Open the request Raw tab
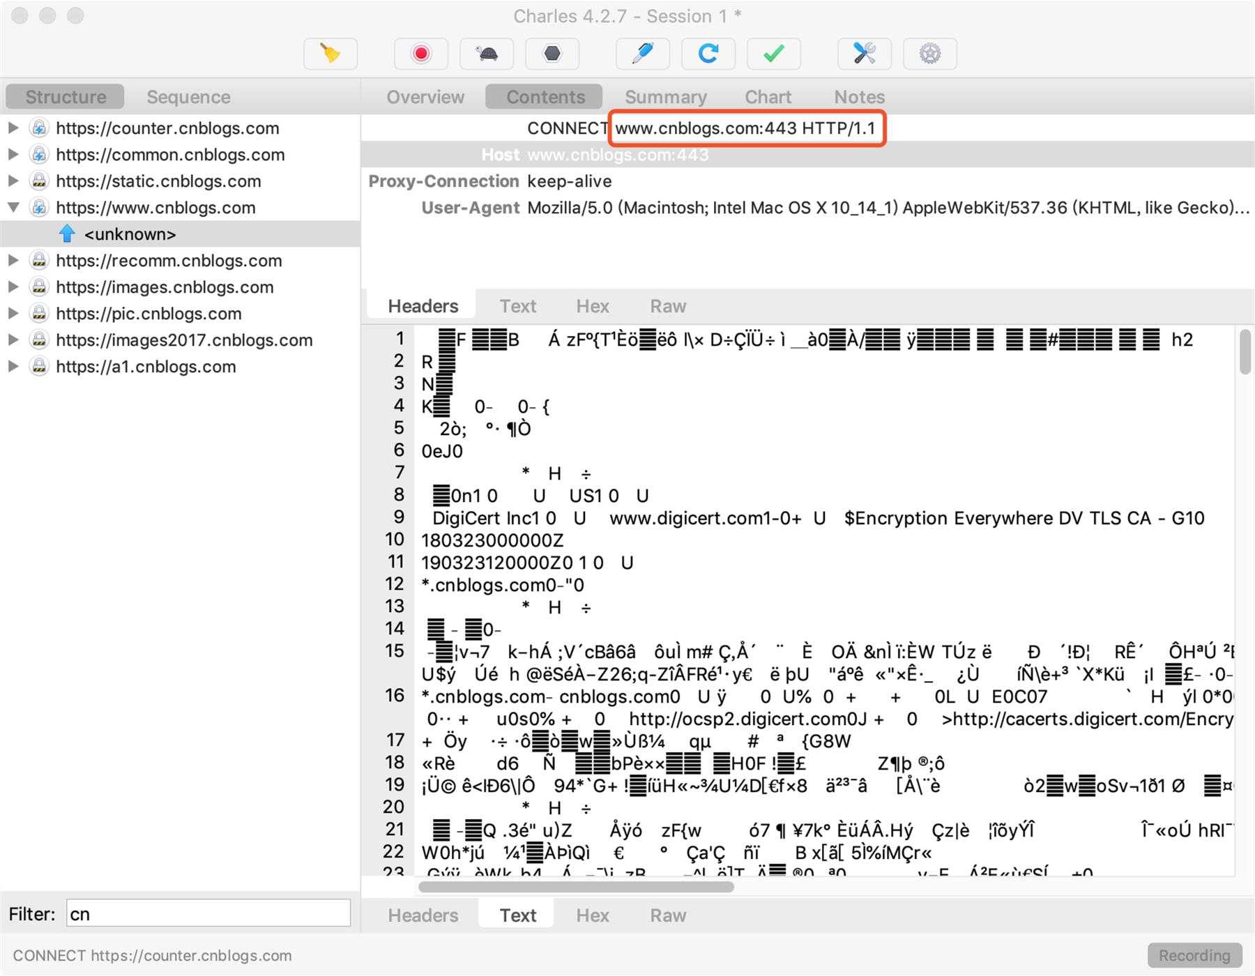The height and width of the screenshot is (976, 1255). [x=668, y=306]
